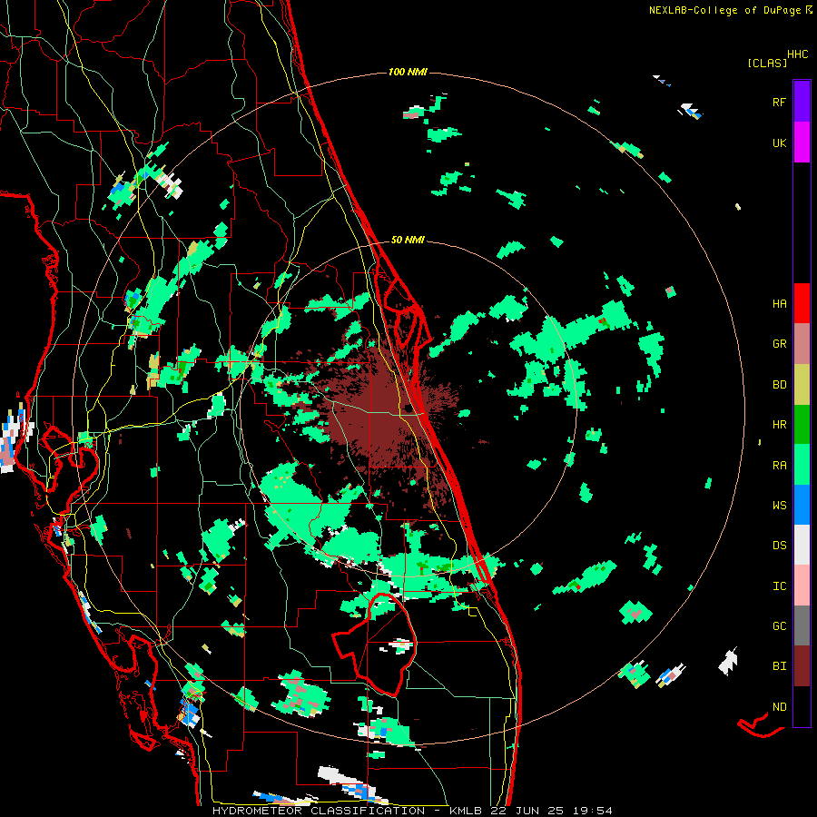Click the RF purple legend swatch

[802, 102]
